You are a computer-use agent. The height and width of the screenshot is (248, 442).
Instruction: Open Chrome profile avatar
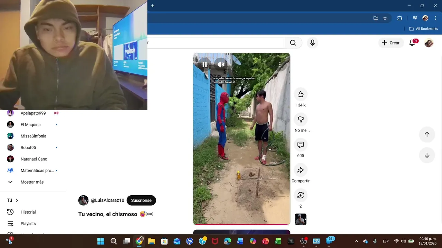(x=425, y=18)
